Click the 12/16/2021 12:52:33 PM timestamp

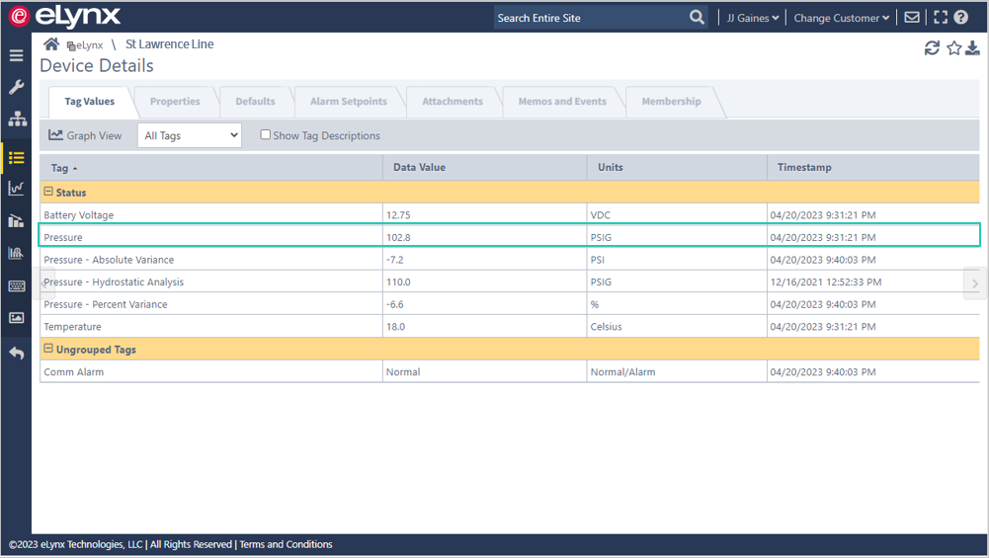826,281
